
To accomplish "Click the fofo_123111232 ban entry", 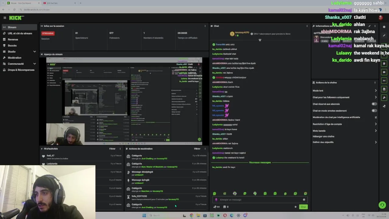I will point(166,198).
